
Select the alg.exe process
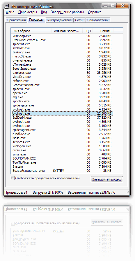click(x=63, y=97)
